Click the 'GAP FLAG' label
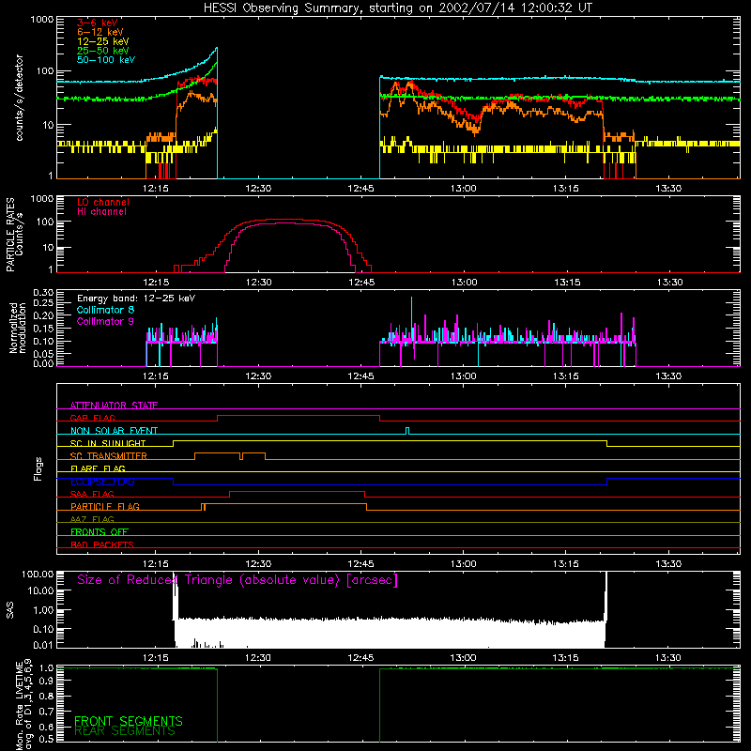 [92, 418]
